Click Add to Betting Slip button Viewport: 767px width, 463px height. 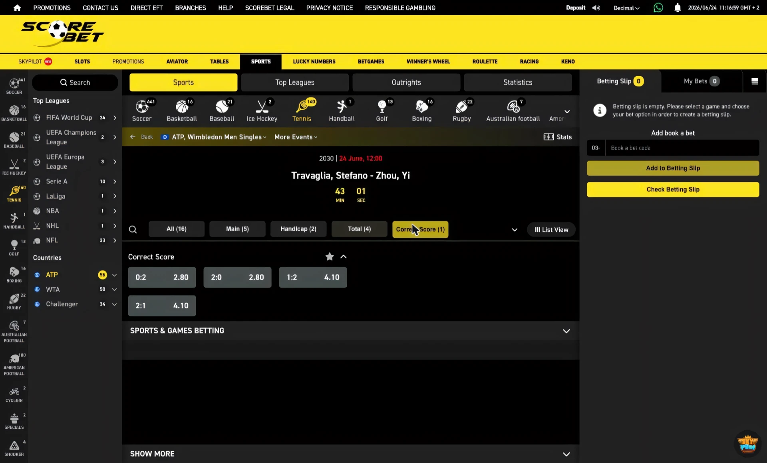(673, 168)
